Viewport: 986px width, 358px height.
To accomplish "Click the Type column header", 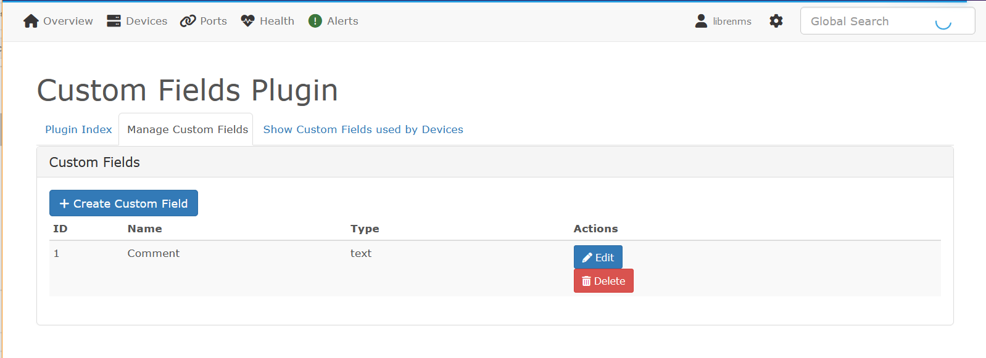I will 365,229.
